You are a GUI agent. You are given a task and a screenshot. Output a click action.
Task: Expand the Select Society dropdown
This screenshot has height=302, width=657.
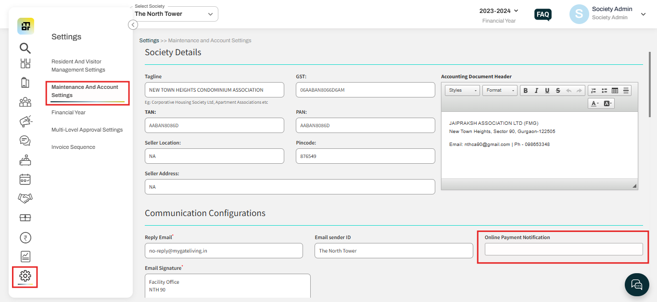[x=210, y=14]
